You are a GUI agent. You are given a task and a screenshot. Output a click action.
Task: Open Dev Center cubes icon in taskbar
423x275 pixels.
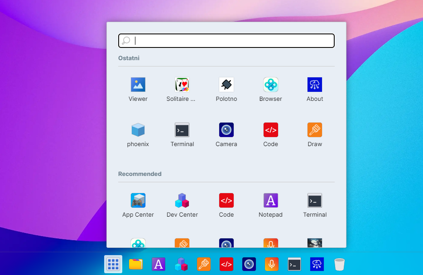tap(181, 264)
